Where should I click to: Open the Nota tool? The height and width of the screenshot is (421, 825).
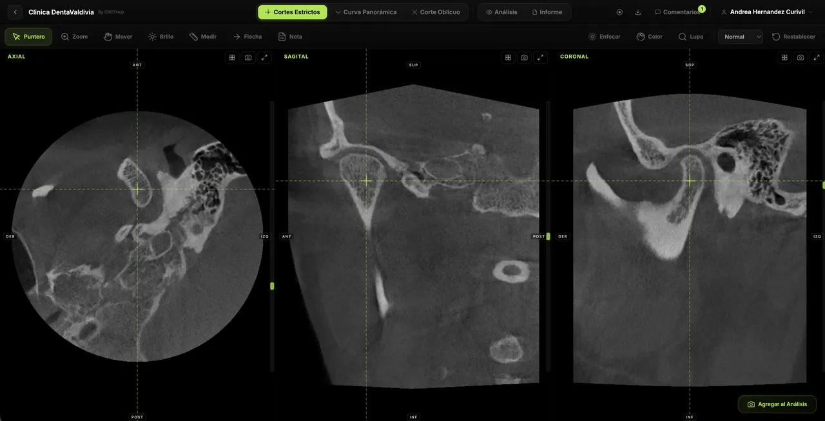click(289, 37)
